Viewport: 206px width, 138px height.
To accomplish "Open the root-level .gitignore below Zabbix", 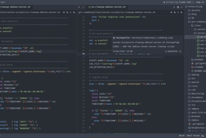I will click(x=198, y=124).
